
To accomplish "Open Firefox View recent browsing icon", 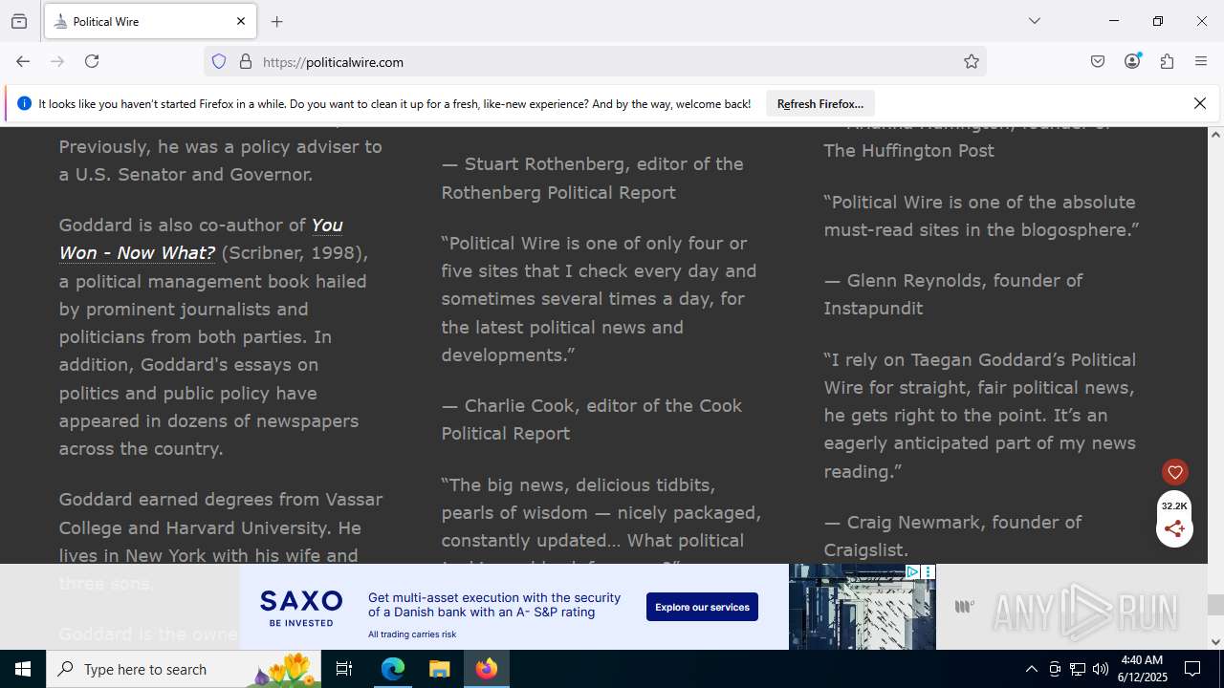I will coord(19,21).
